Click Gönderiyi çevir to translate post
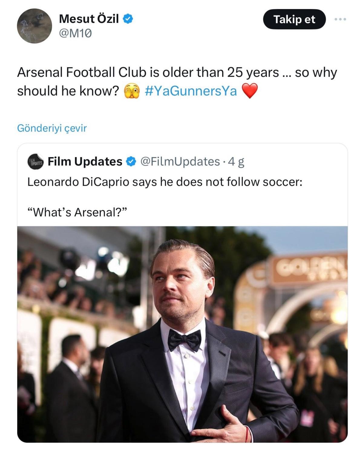363x450 pixels. 52,128
